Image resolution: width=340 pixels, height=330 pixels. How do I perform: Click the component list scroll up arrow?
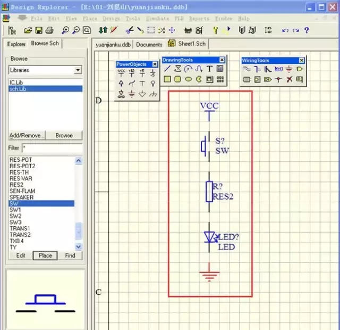click(78, 161)
